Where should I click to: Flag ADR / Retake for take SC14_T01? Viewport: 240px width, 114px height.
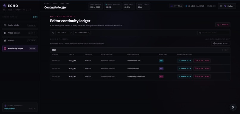(202, 61)
